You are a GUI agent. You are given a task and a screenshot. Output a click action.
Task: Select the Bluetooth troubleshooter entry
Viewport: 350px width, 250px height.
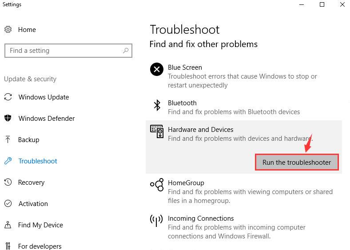(x=244, y=107)
